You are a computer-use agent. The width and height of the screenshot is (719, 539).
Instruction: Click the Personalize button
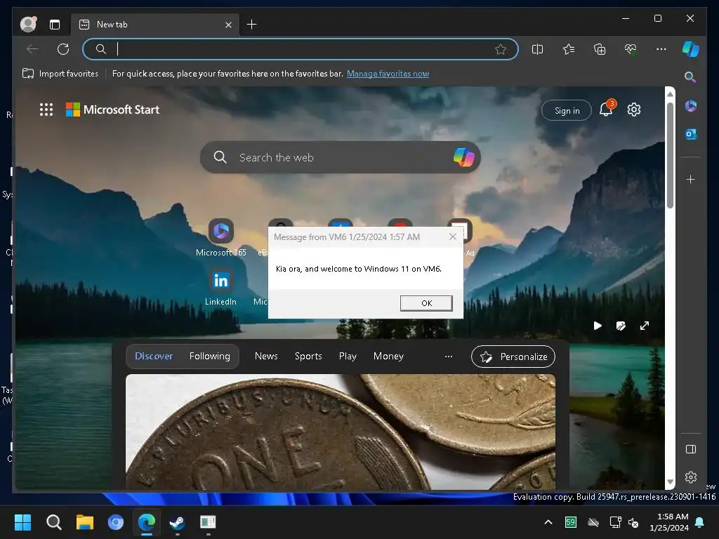coord(513,357)
